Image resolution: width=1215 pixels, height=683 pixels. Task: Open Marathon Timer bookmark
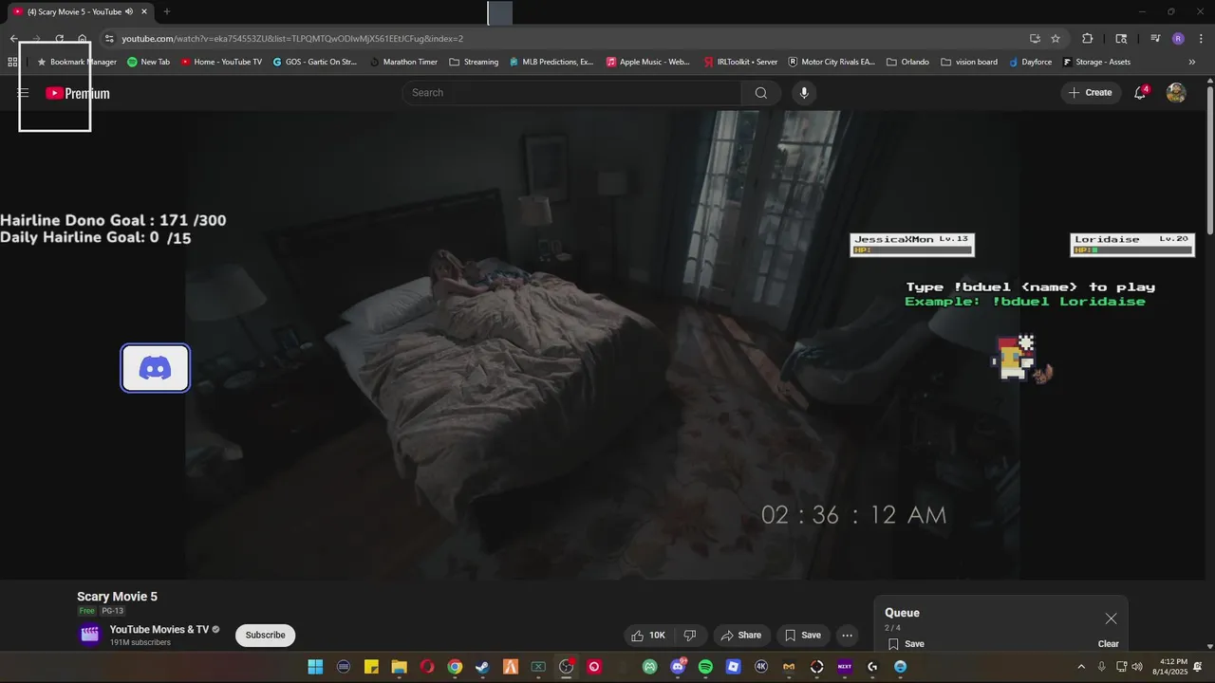(x=402, y=62)
